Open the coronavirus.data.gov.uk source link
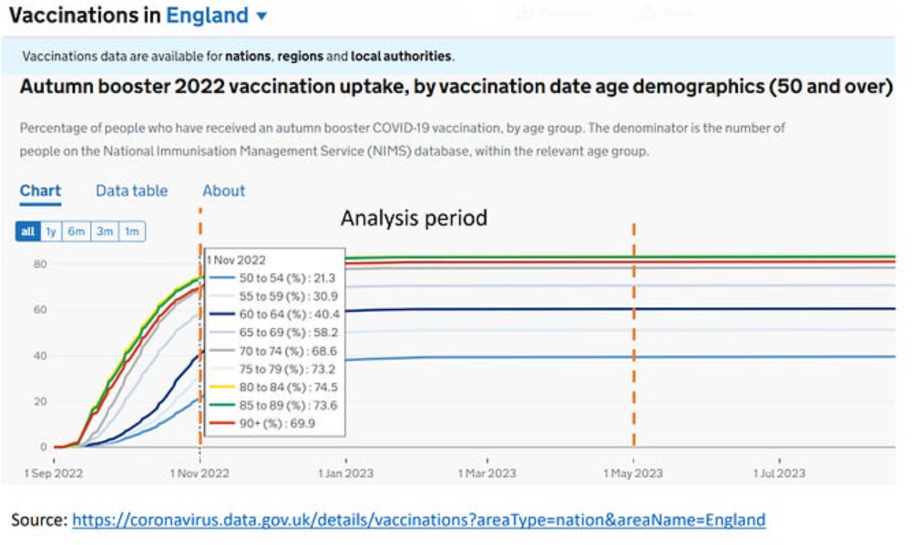912x545 pixels. [x=418, y=519]
